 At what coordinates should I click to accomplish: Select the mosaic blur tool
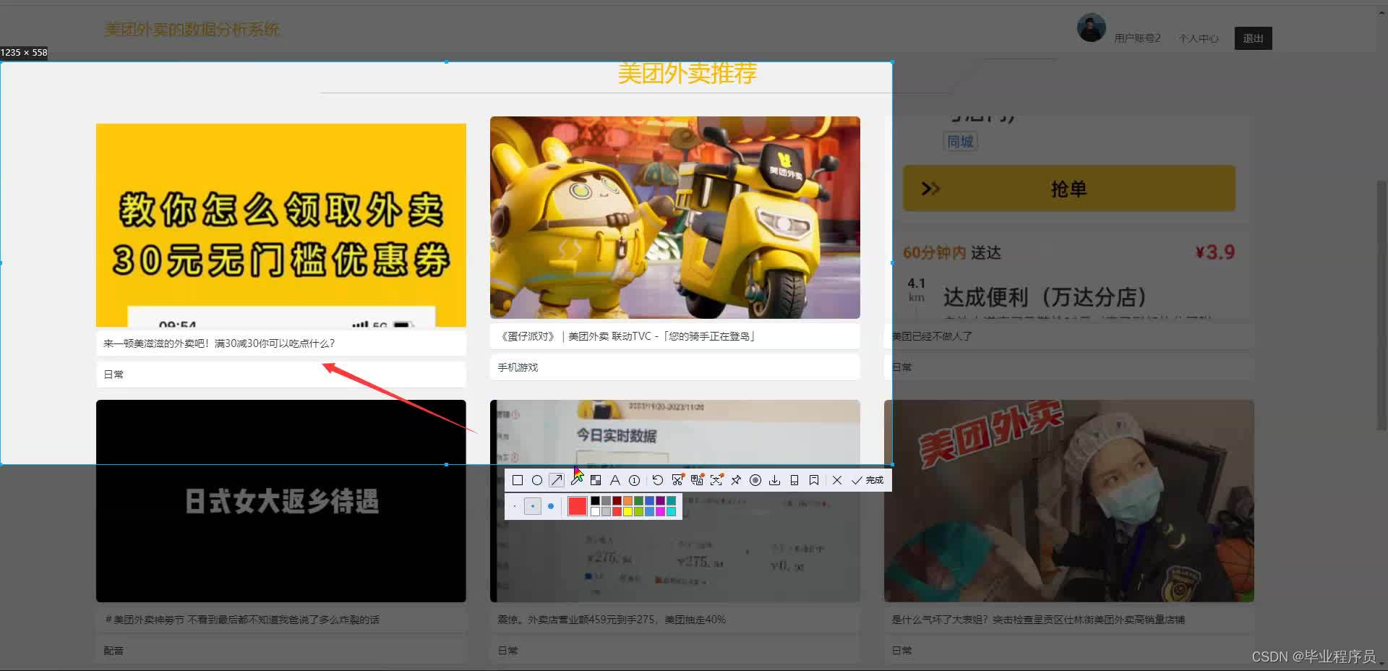[x=596, y=480]
